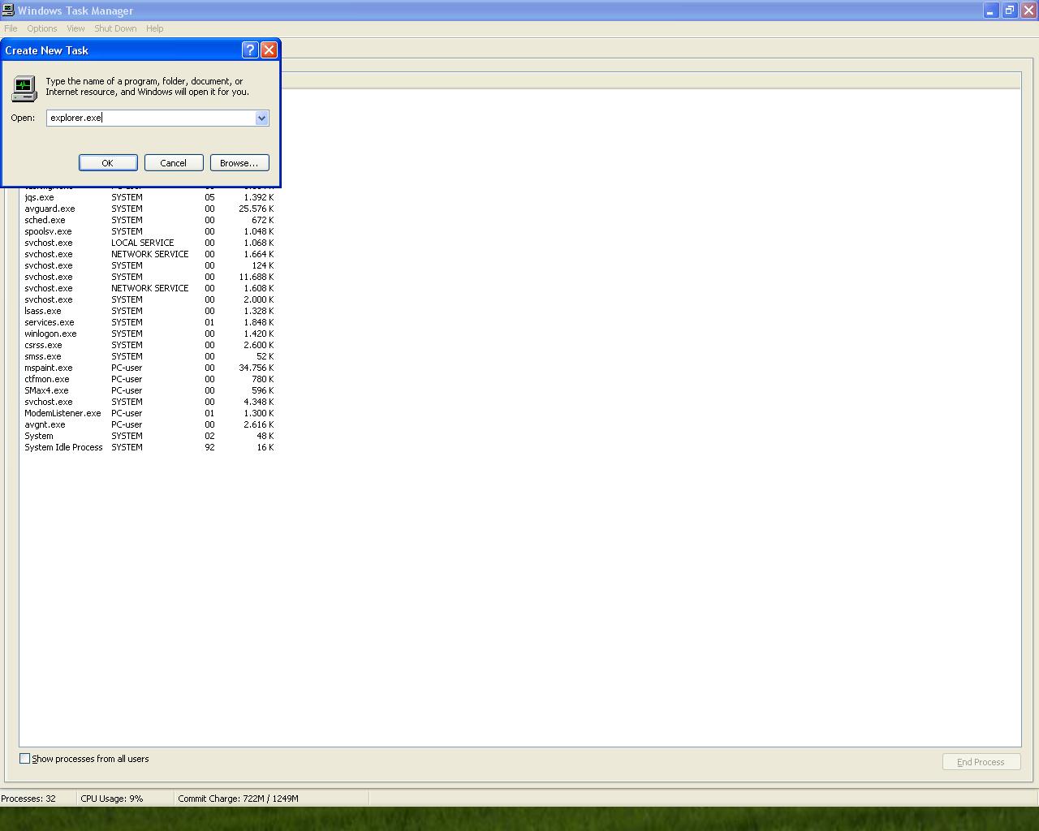Screen dimensions: 1039x831
Task: Expand the Open field dropdown arrow
Action: [x=261, y=118]
